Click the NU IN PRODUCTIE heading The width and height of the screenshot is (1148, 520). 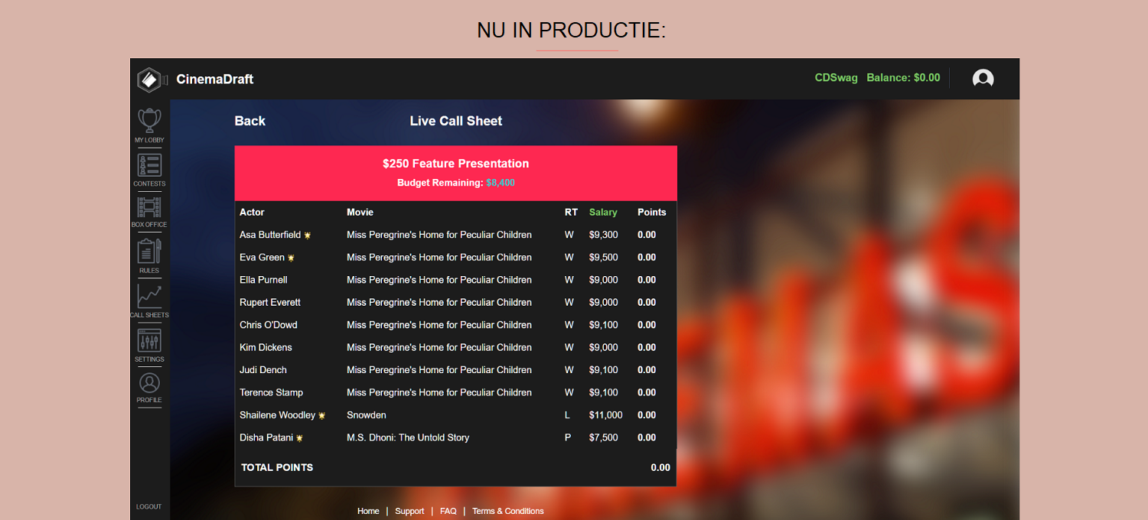tap(572, 31)
